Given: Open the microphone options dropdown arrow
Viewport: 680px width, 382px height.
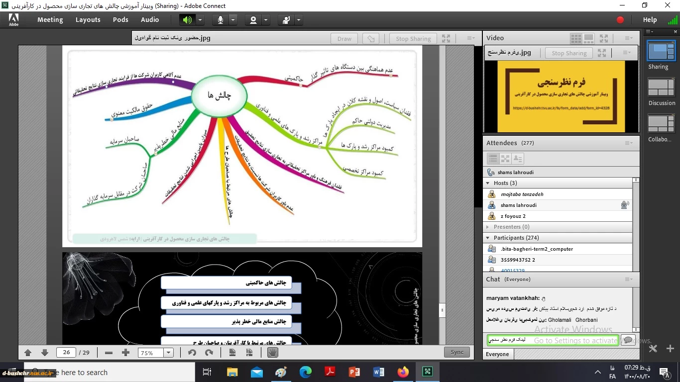Looking at the screenshot, I should pos(233,20).
